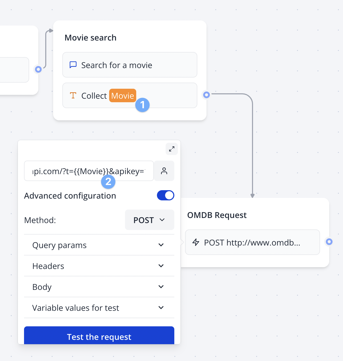Click the connector dot on the left partial block
343x361 pixels.
coord(38,69)
